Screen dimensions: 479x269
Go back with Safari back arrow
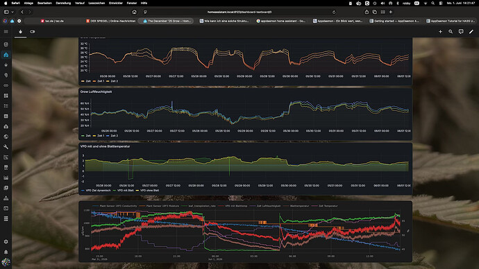point(22,12)
